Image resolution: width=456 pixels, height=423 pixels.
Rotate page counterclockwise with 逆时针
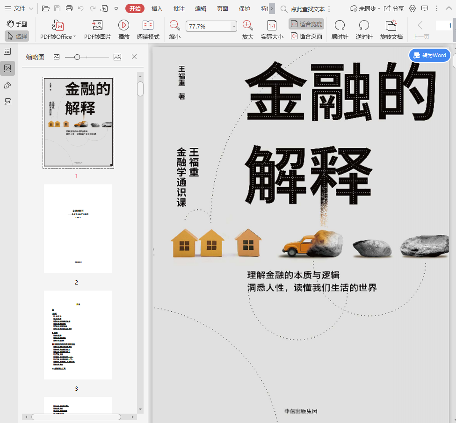click(364, 26)
